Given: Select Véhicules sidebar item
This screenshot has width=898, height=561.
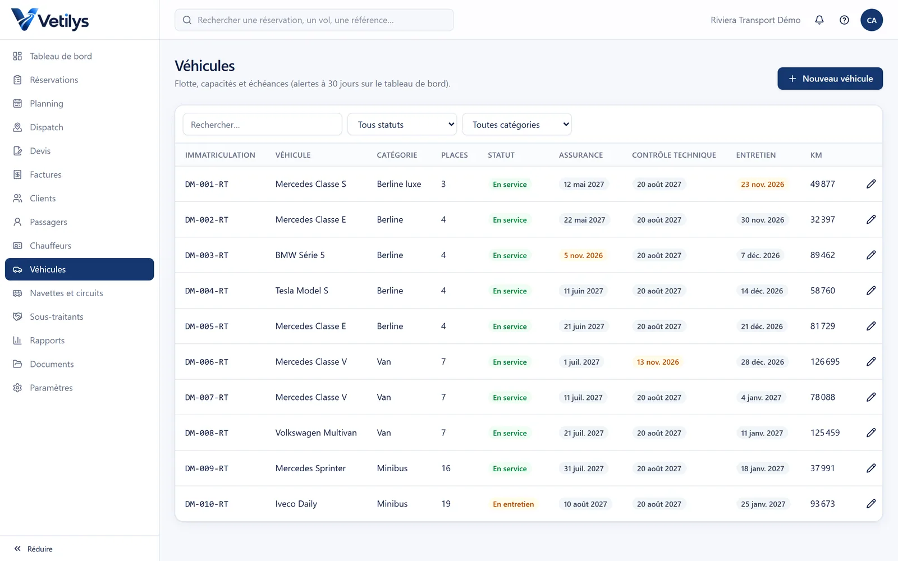Looking at the screenshot, I should pyautogui.click(x=80, y=269).
